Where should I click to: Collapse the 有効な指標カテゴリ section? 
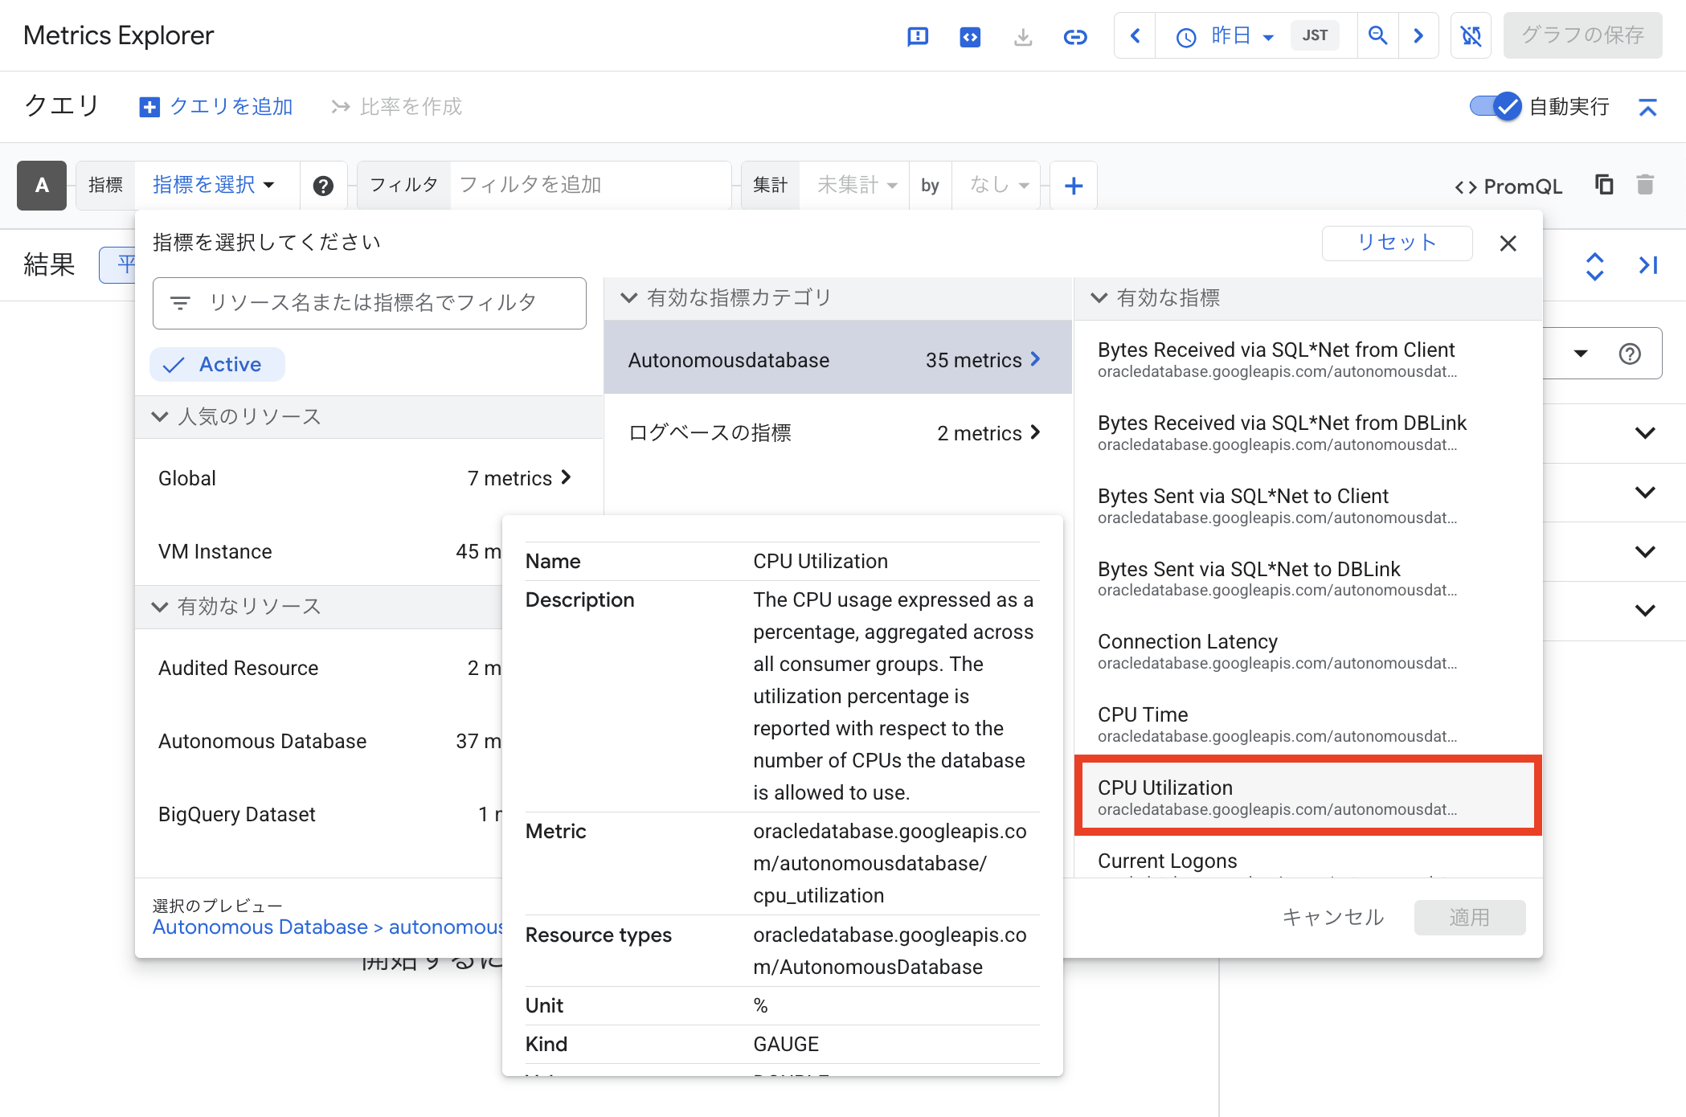(x=629, y=298)
